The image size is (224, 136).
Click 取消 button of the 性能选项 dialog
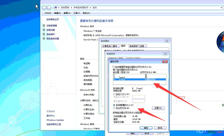(147, 134)
